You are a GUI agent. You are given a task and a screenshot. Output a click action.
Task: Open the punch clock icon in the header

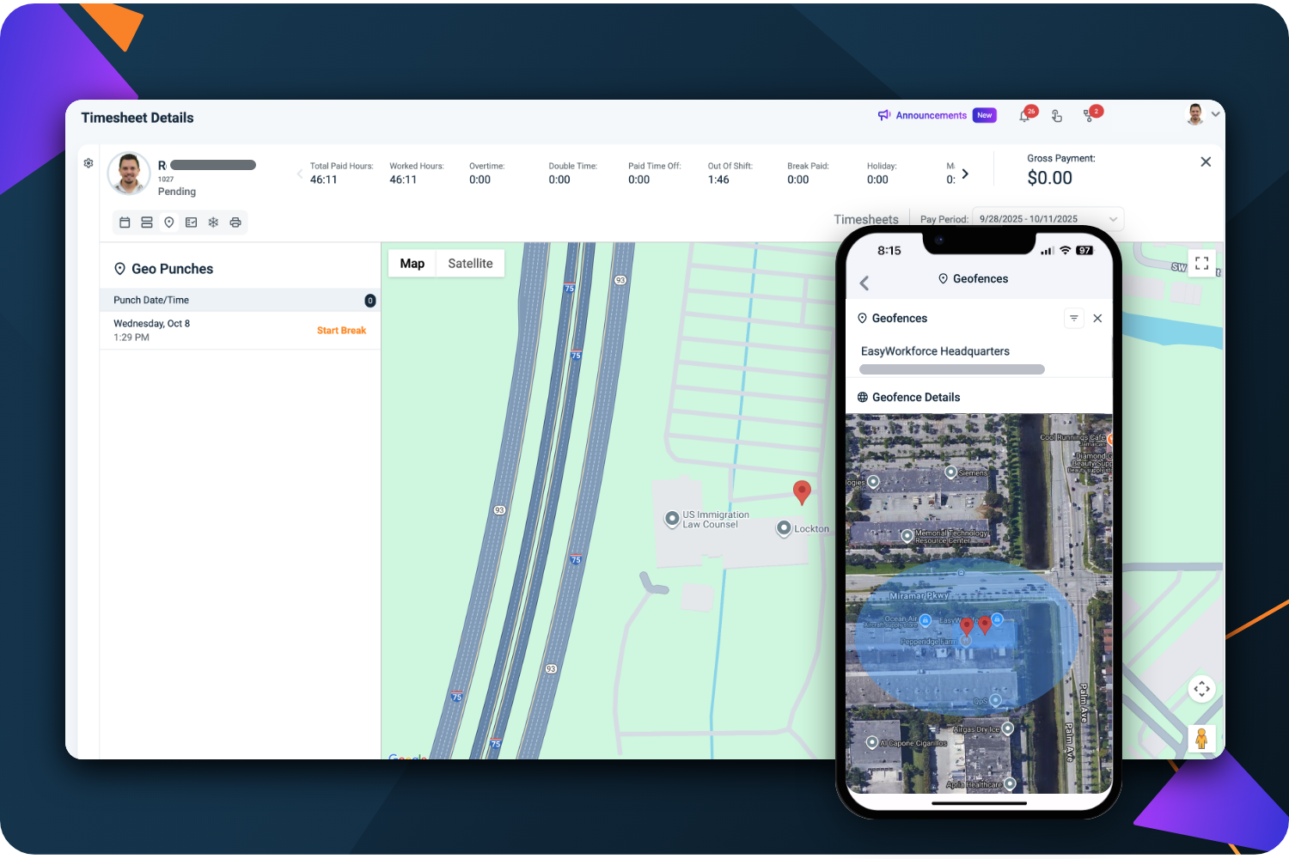tap(1056, 116)
